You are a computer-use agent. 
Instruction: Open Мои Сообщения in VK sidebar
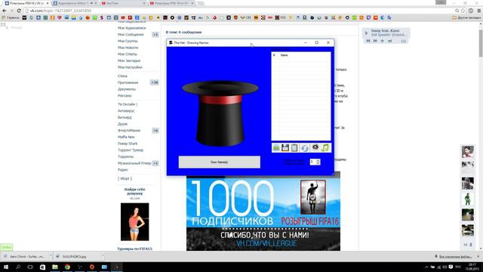(x=131, y=35)
